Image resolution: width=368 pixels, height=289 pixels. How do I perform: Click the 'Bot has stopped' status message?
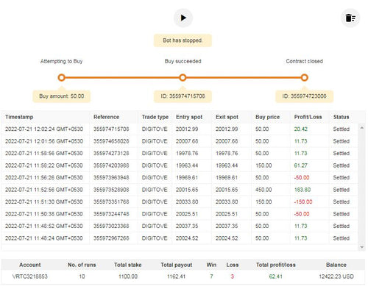[183, 40]
